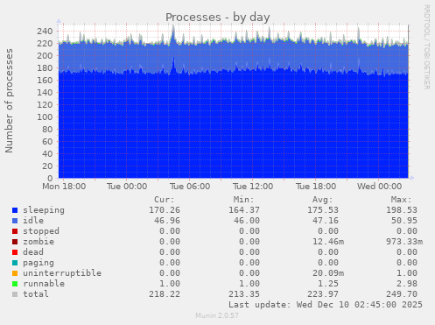Click the 'Processes - by day' title
The height and width of the screenshot is (325, 435).
click(x=218, y=18)
